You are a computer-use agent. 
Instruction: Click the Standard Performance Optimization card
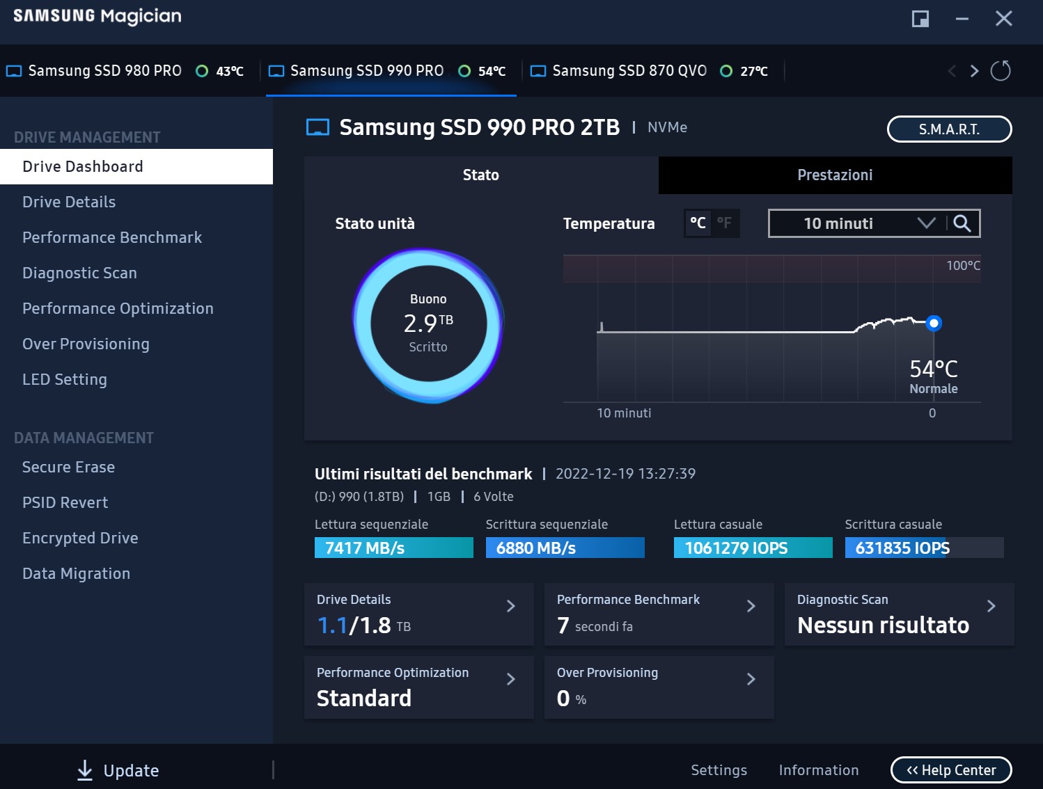419,687
